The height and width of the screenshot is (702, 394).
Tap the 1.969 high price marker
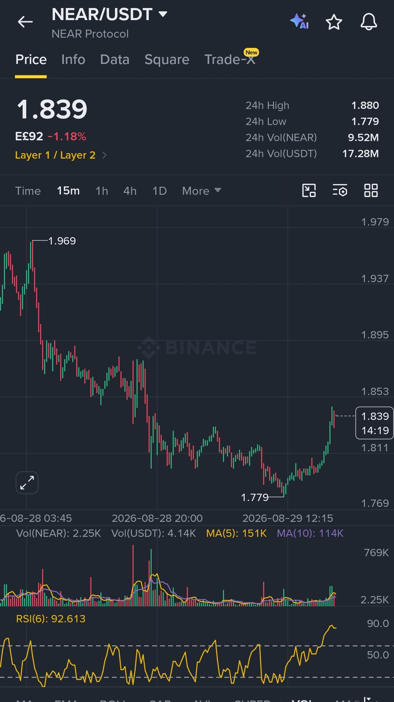pos(62,241)
